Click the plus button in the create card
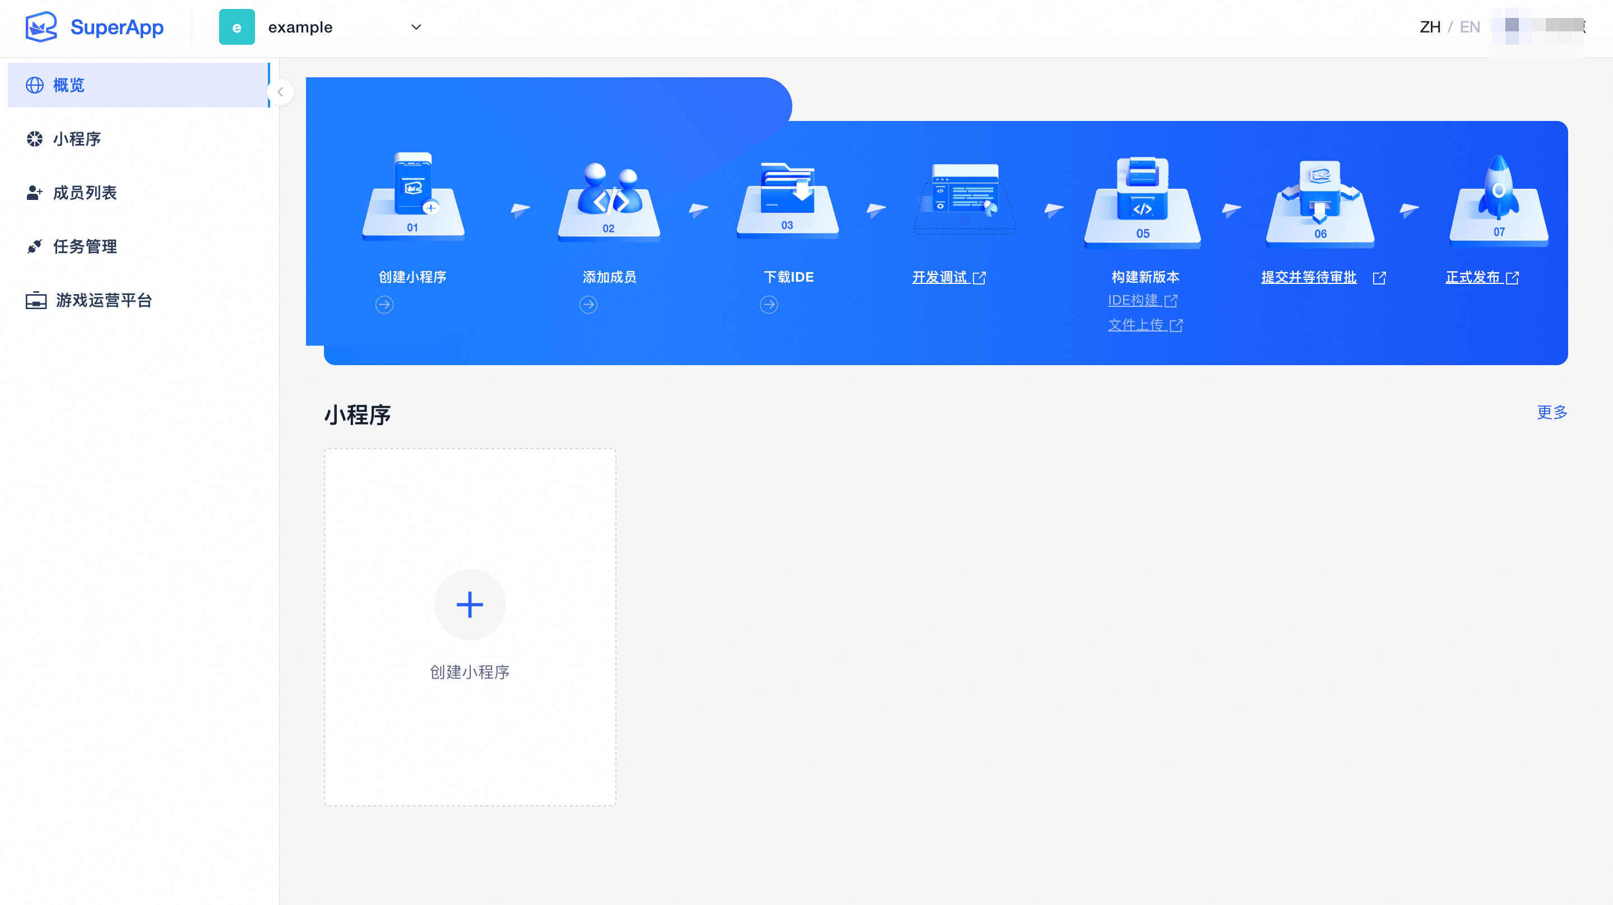Image resolution: width=1613 pixels, height=905 pixels. (x=470, y=605)
